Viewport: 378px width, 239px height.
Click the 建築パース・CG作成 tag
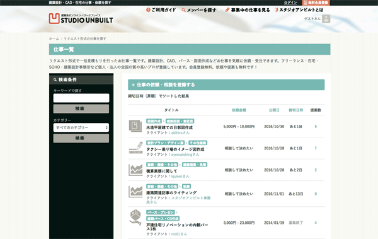[x=163, y=219]
